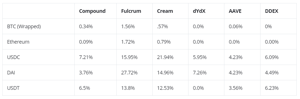Click the BTC (Wrapped) row label
The height and width of the screenshot is (99, 300).
pyautogui.click(x=24, y=26)
